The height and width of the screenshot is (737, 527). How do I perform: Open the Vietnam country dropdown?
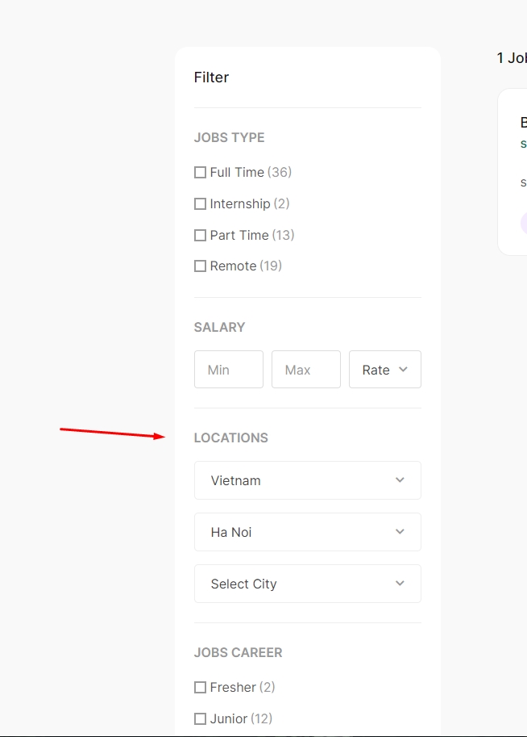click(307, 480)
